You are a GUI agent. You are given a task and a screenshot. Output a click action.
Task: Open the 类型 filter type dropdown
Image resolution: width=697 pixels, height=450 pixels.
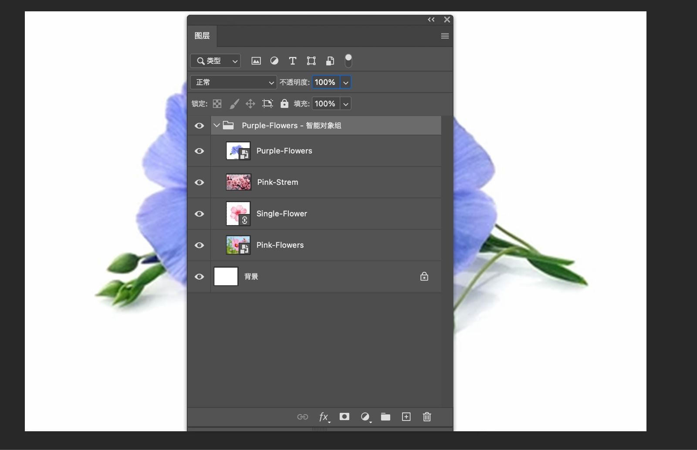tap(216, 61)
